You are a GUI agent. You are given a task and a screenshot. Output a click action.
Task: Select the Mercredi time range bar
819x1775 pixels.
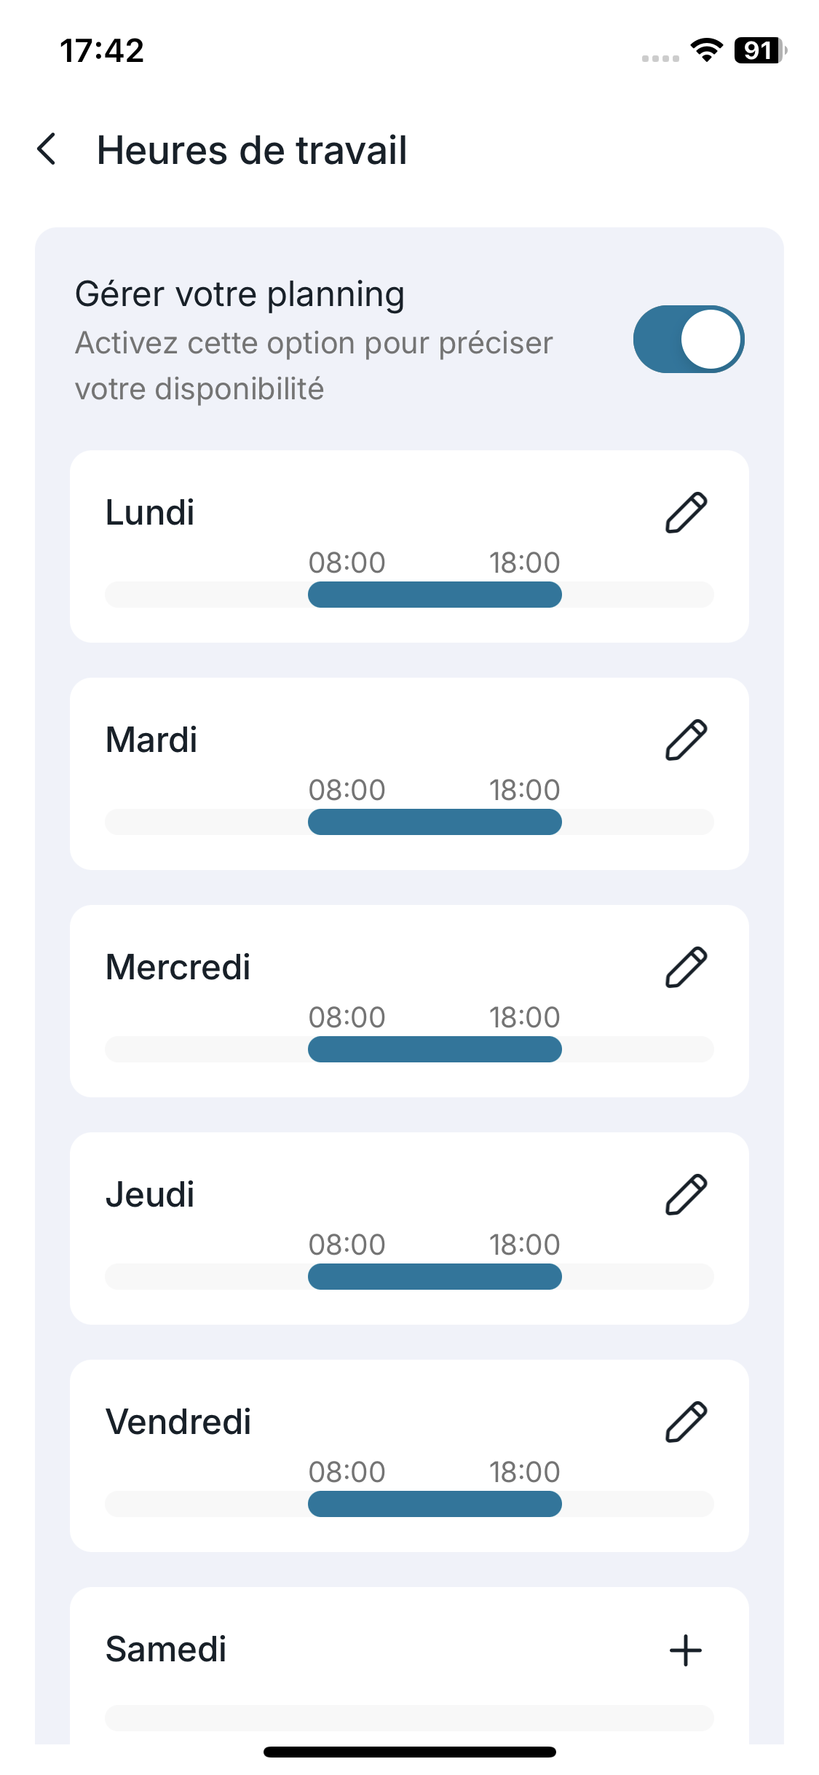435,1049
